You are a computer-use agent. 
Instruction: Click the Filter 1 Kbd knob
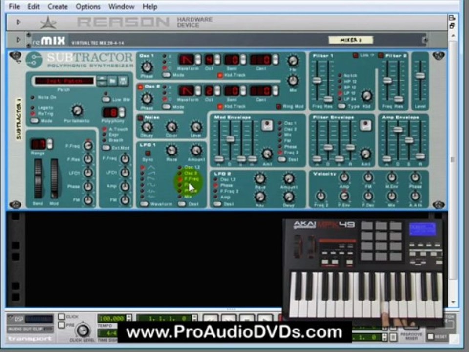[367, 96]
